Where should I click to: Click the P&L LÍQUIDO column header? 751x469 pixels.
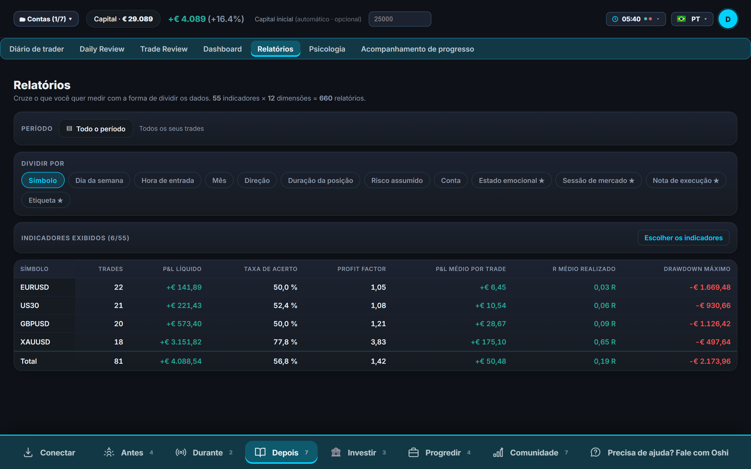pos(182,269)
